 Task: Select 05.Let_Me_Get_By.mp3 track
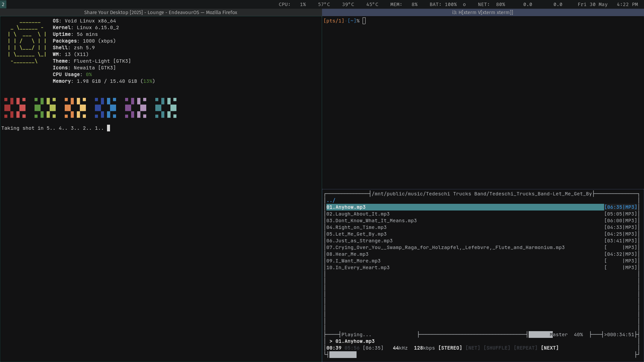[357, 234]
